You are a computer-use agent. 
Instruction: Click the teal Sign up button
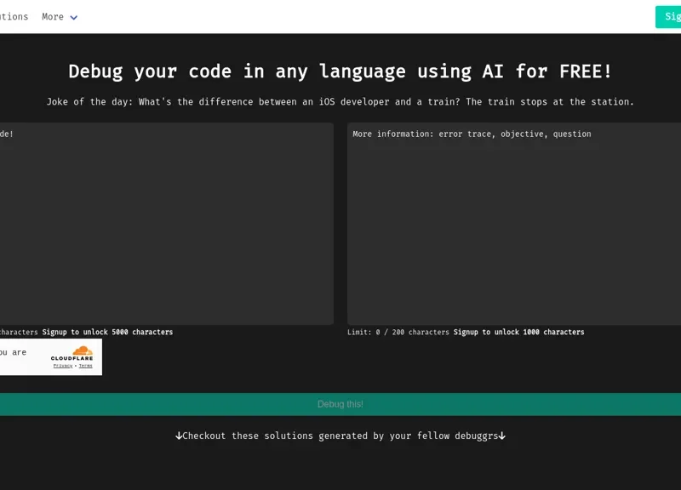click(x=668, y=17)
